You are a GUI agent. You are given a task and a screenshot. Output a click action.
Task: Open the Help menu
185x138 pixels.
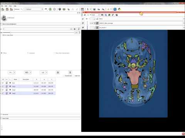pyautogui.click(x=15, y=6)
